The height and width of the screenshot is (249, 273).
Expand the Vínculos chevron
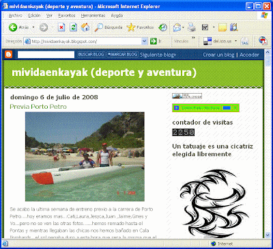[193, 38]
